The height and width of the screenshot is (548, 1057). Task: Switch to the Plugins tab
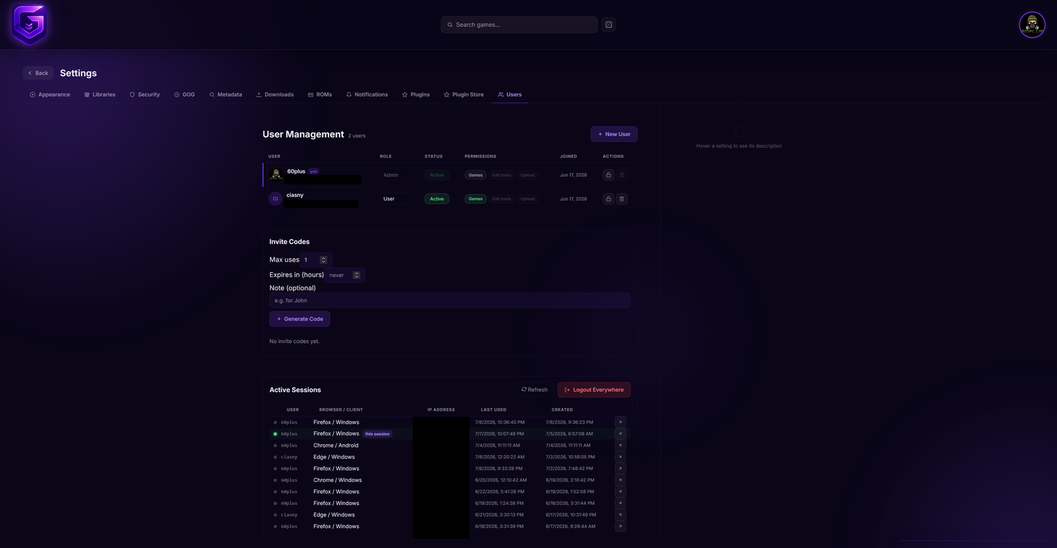coord(416,95)
